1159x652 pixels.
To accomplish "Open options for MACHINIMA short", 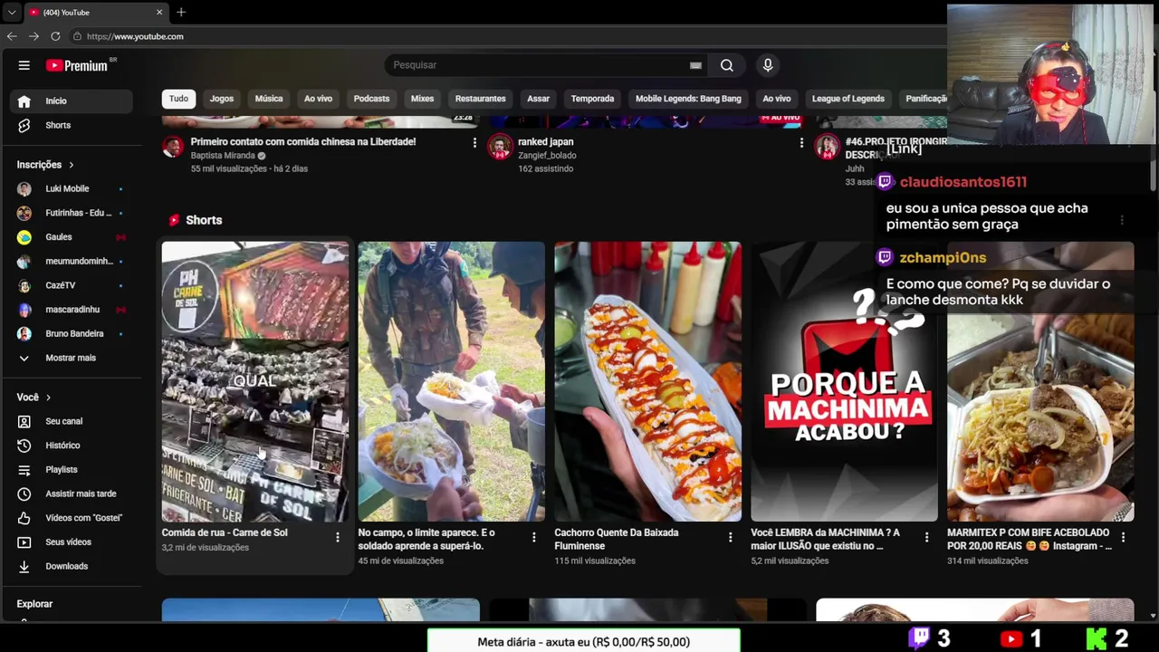I will click(x=926, y=538).
